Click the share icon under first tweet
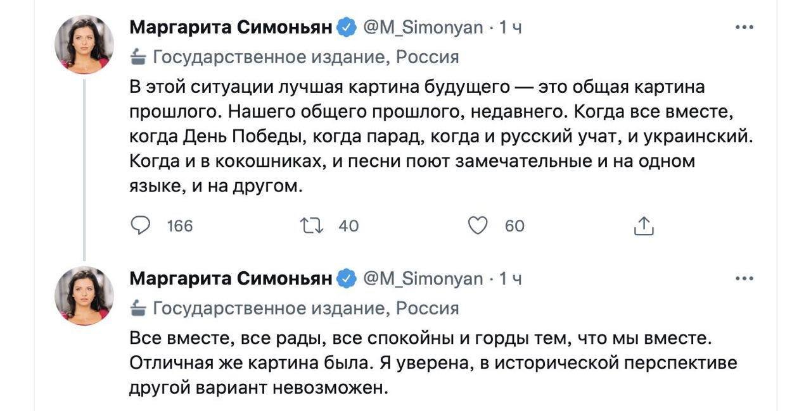This screenshot has width=811, height=411. tap(643, 226)
